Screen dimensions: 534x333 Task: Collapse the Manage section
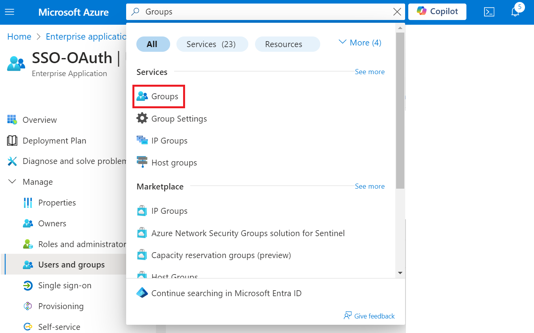[x=12, y=182]
